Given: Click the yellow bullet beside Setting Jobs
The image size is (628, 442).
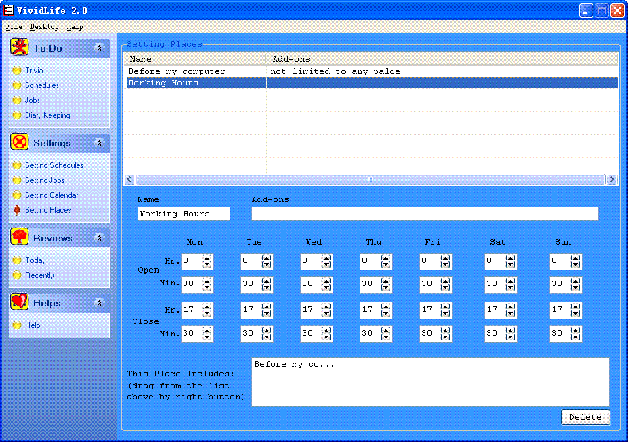Looking at the screenshot, I should click(x=17, y=180).
